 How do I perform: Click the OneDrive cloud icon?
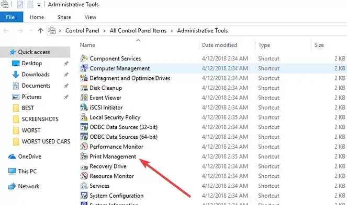(12, 156)
